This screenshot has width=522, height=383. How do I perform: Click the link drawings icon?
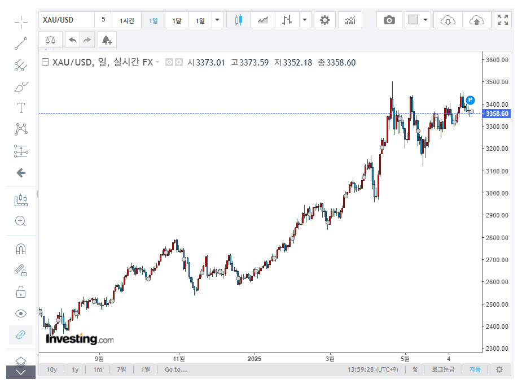point(21,334)
